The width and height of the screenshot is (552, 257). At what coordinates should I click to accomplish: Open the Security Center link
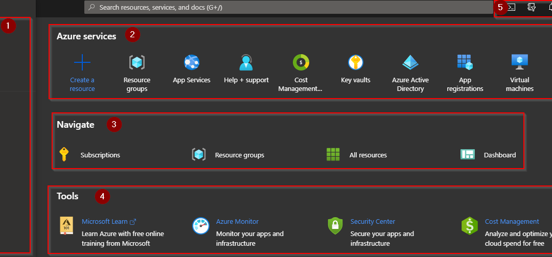(373, 222)
